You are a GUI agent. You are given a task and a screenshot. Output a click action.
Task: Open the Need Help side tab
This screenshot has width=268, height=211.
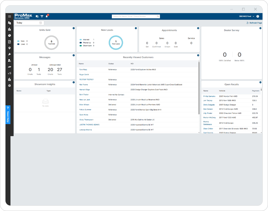[x=8, y=115]
